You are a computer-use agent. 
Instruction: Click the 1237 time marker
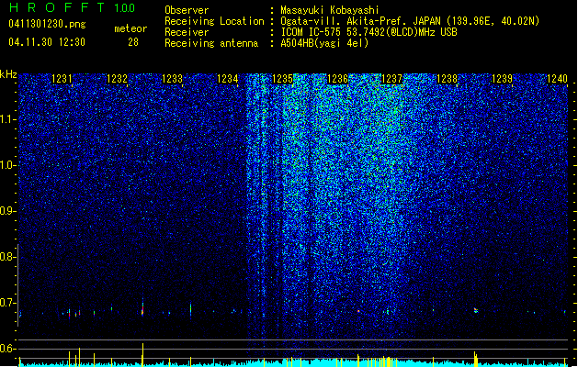coord(391,79)
